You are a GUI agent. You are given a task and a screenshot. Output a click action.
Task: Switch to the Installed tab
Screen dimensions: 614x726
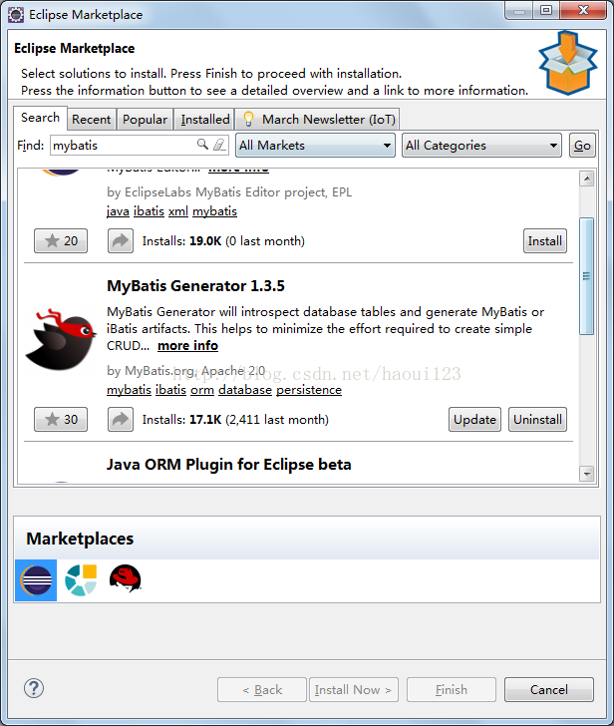pyautogui.click(x=205, y=120)
